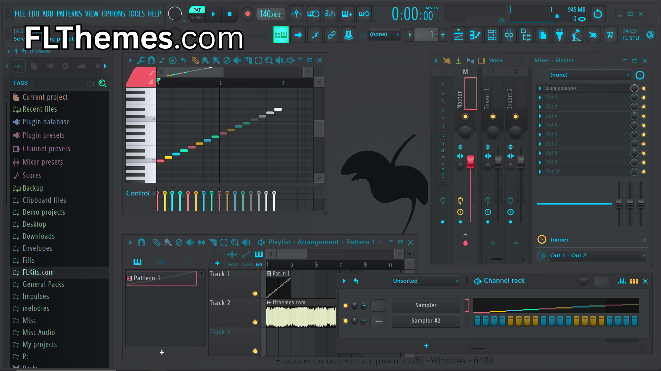The height and width of the screenshot is (371, 661).
Task: Expand the Soundgoodizer slot arrow menu
Action: coord(540,88)
